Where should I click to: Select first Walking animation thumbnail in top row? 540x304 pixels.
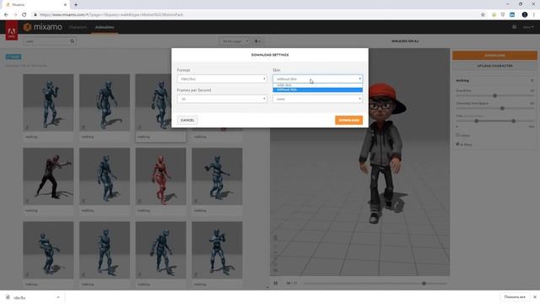point(48,103)
